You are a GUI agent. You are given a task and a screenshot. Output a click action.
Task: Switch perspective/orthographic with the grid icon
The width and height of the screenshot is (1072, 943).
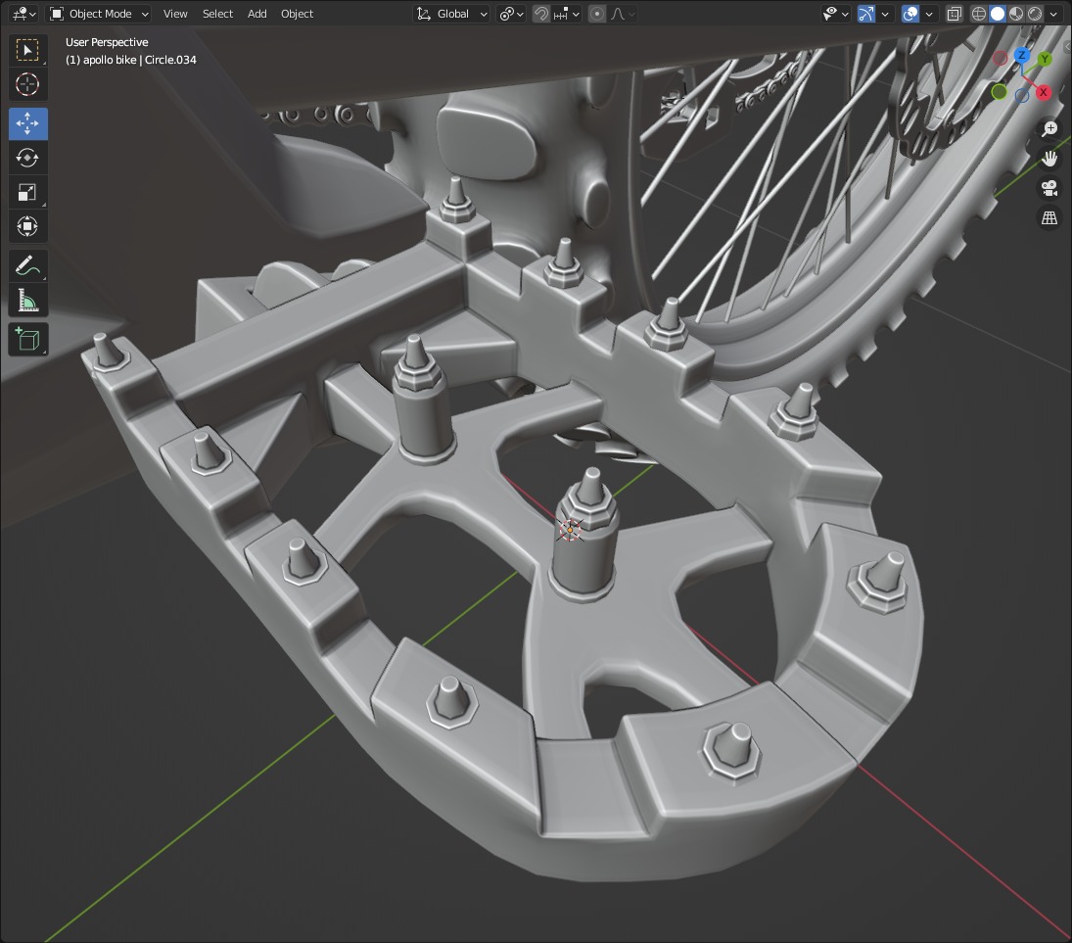pyautogui.click(x=1049, y=218)
